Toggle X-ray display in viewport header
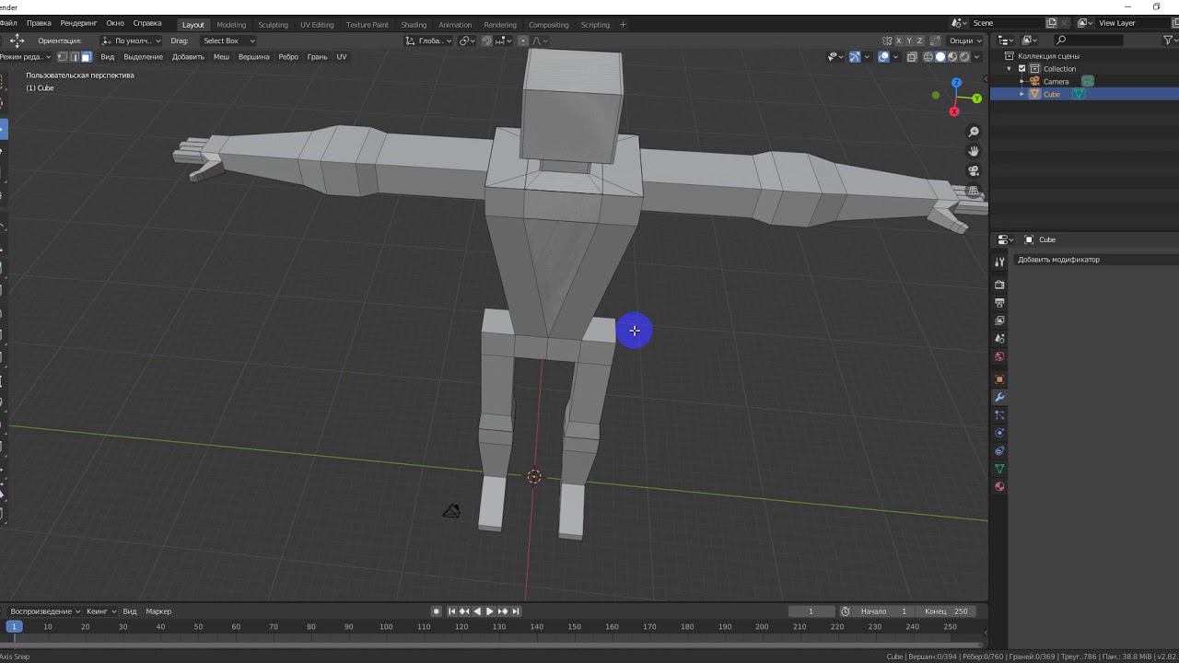Image resolution: width=1179 pixels, height=663 pixels. [x=912, y=57]
